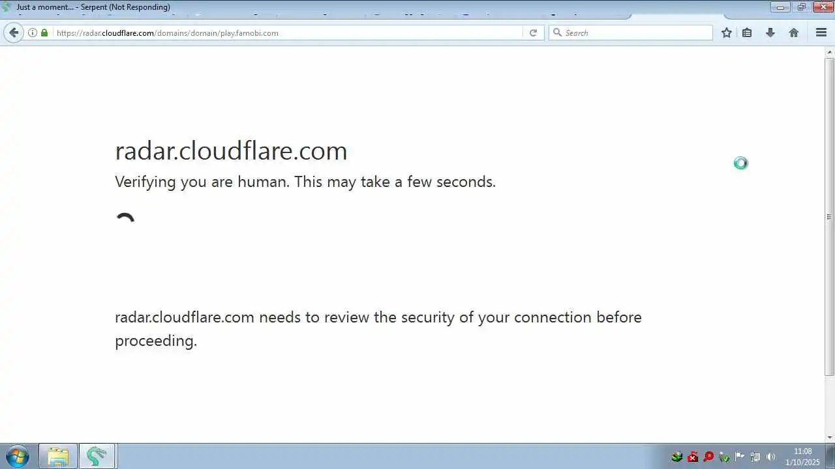Open the clock showing 11:08
The image size is (835, 469).
pyautogui.click(x=802, y=457)
